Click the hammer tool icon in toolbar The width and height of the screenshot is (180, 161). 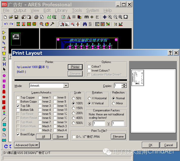[x=52, y=24]
